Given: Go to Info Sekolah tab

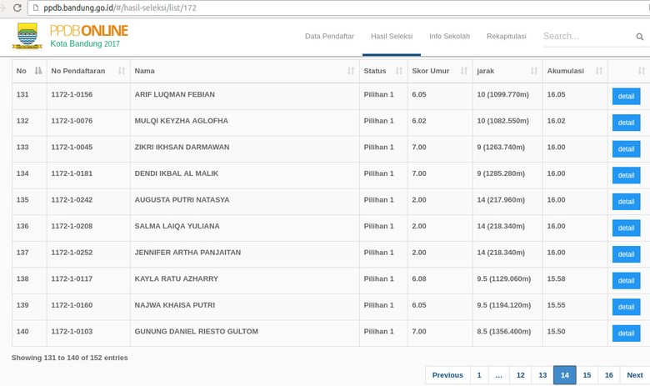Looking at the screenshot, I should [449, 36].
